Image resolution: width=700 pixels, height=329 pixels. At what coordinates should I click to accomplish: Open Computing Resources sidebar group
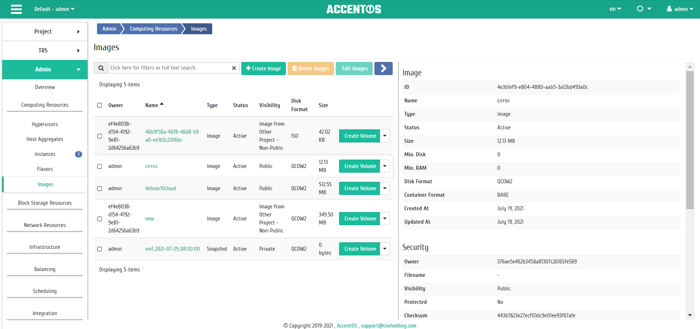(x=45, y=105)
